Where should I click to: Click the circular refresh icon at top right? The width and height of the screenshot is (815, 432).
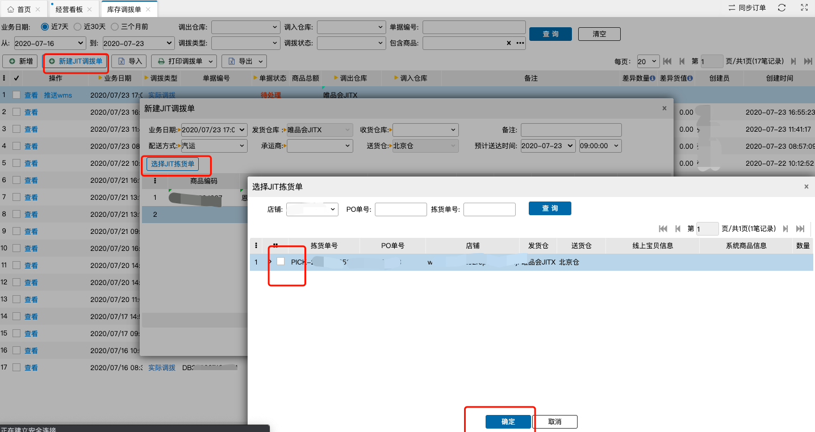click(x=782, y=8)
